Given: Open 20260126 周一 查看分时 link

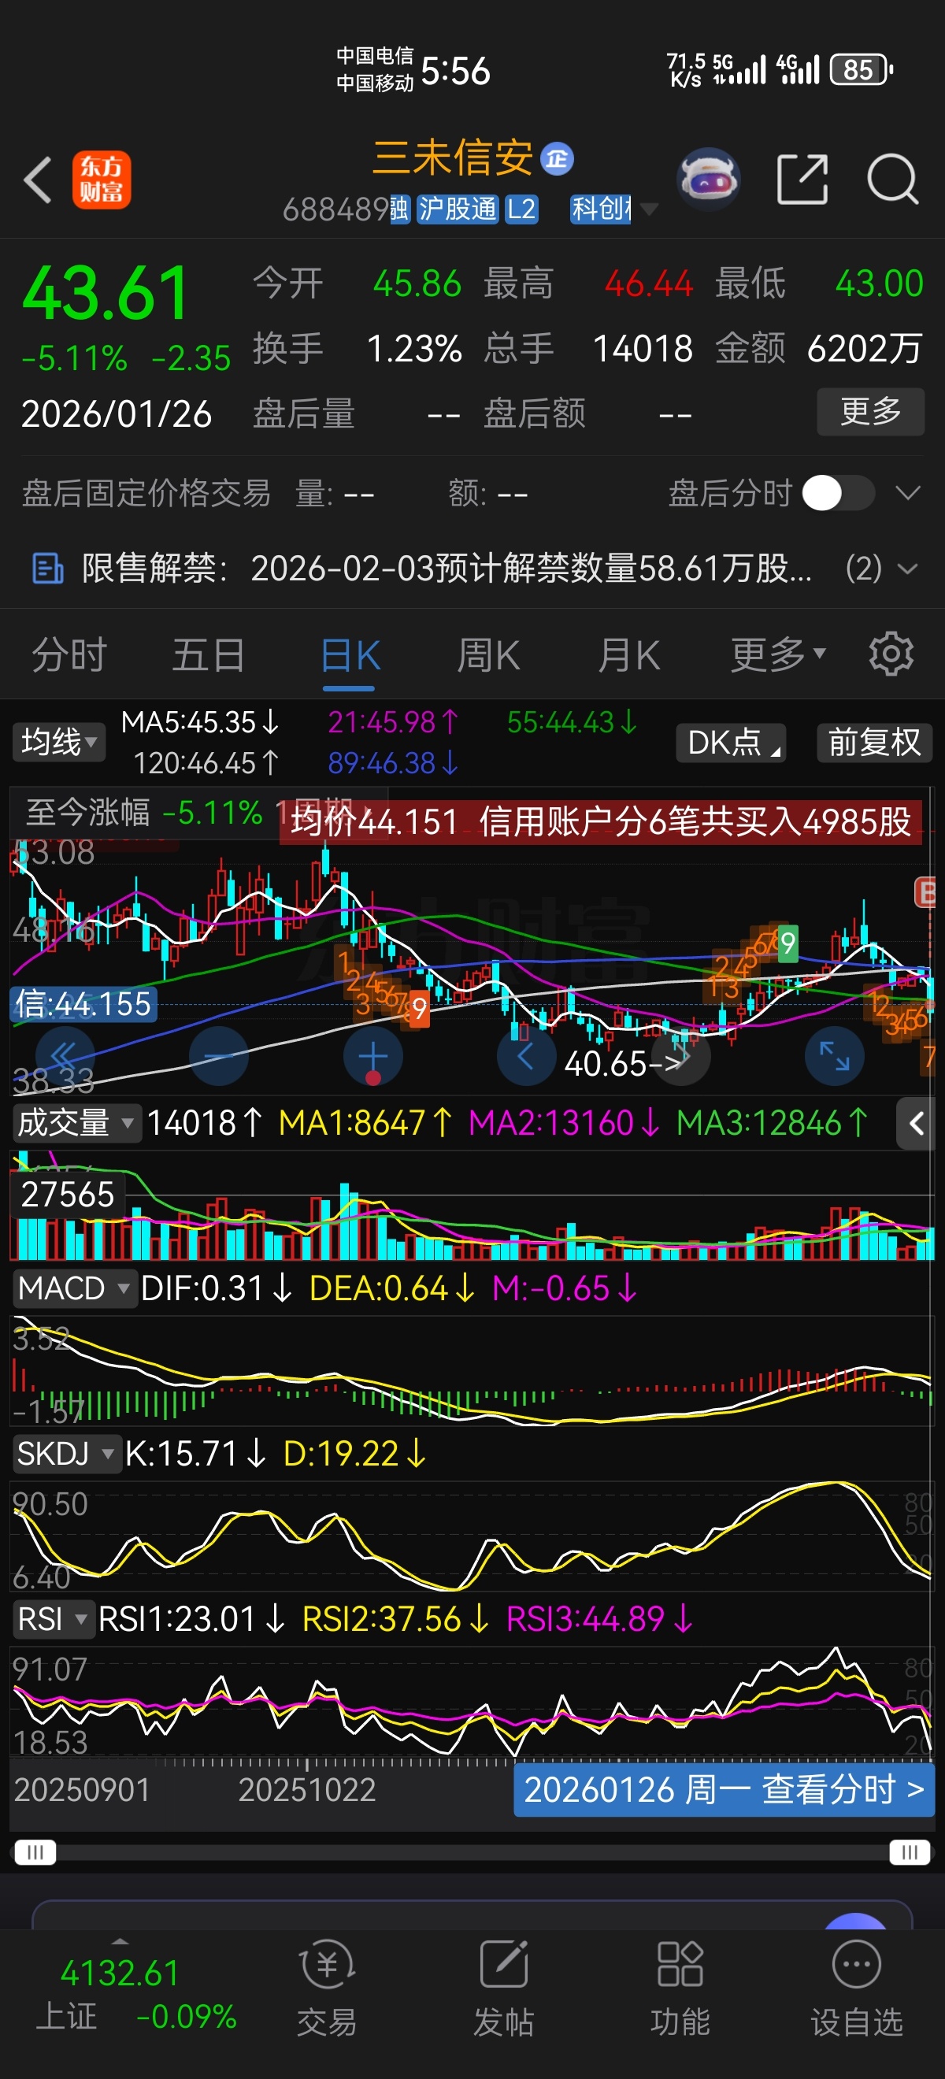Looking at the screenshot, I should [724, 1789].
